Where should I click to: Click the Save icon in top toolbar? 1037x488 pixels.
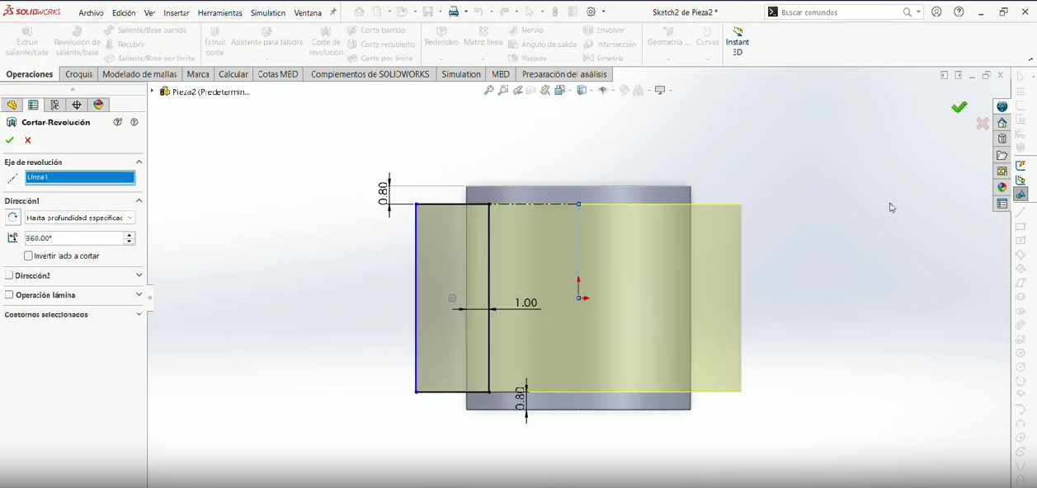click(x=428, y=12)
